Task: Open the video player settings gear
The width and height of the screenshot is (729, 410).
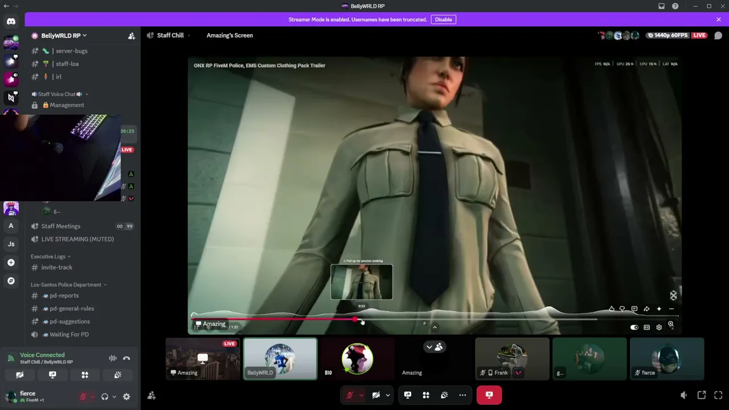Action: (659, 327)
